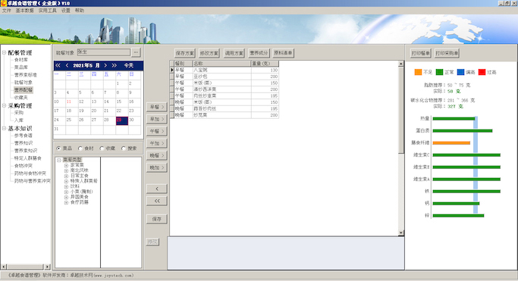
Task: Go to next month in calendar
Action: 105,65
